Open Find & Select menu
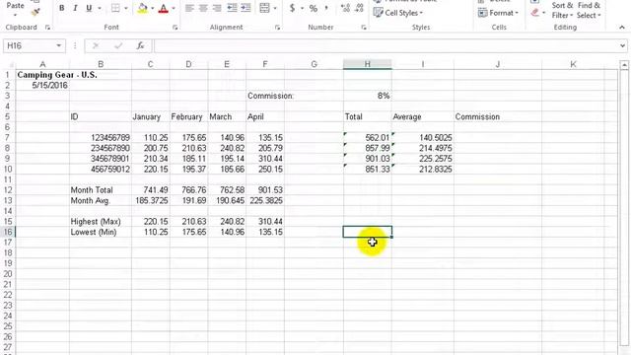Image resolution: width=631 pixels, height=355 pixels. pos(589,10)
